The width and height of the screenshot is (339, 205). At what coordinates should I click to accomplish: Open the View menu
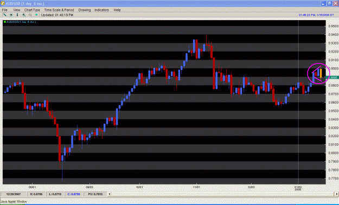pyautogui.click(x=16, y=10)
